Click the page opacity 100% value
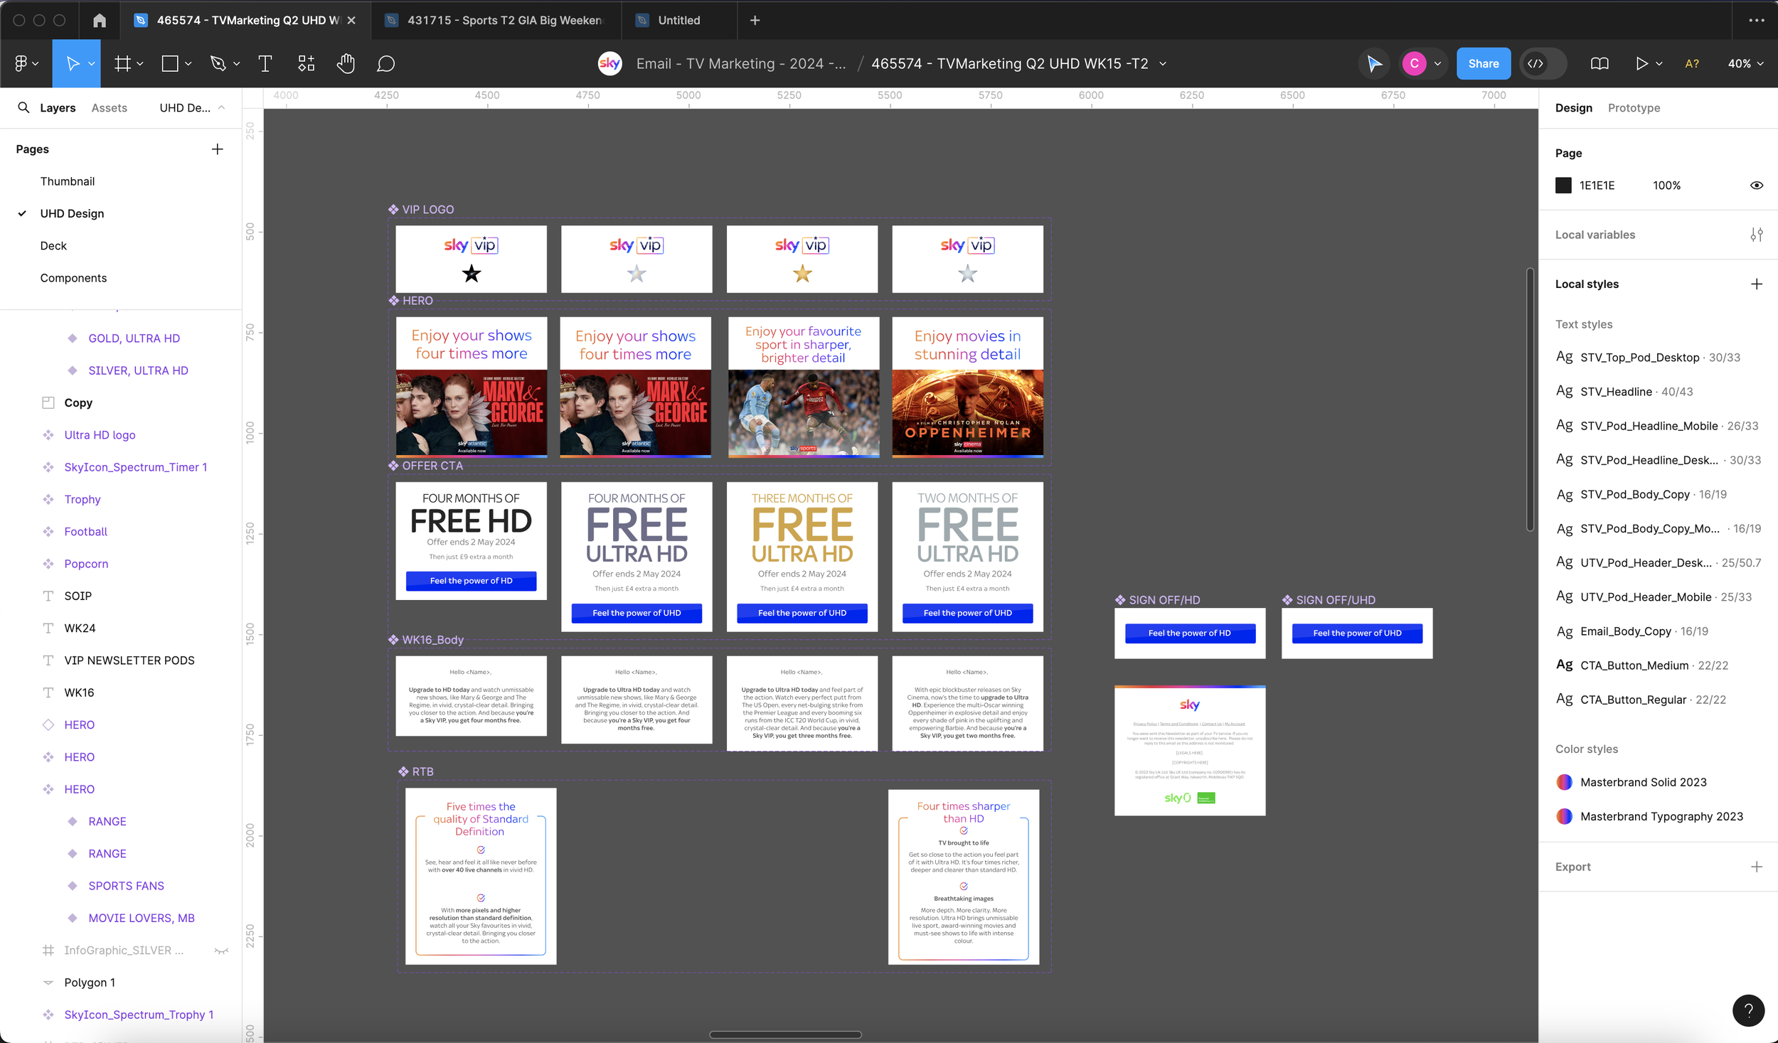 [1666, 186]
